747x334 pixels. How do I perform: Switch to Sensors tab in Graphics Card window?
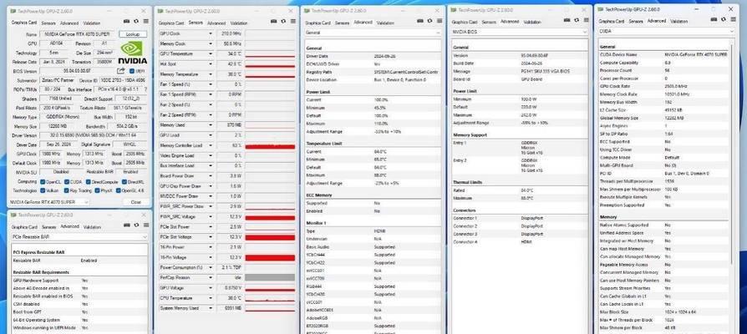48,23
